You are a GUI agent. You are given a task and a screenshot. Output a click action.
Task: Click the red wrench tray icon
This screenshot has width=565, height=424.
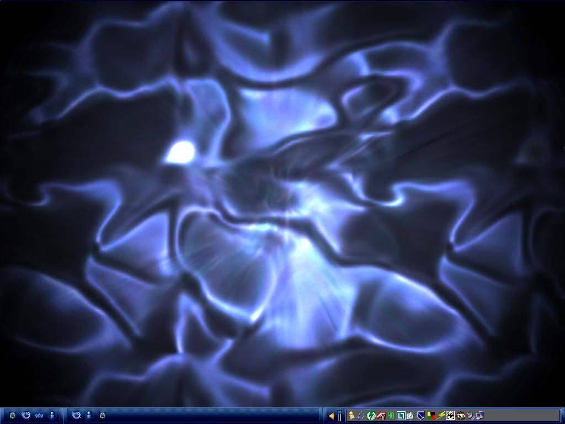tap(381, 416)
